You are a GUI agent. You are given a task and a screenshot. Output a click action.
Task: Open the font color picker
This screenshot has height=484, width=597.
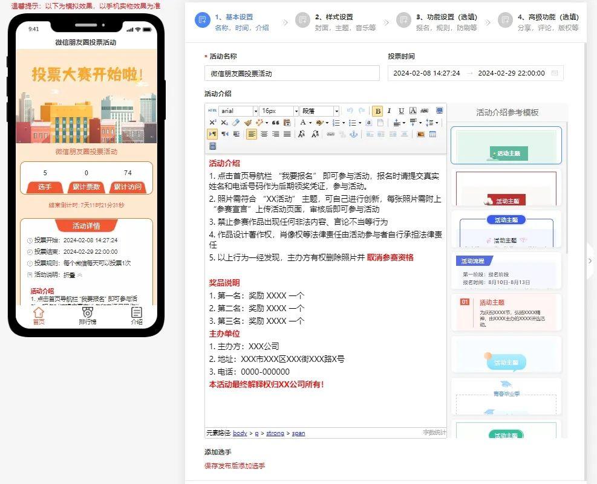point(304,123)
